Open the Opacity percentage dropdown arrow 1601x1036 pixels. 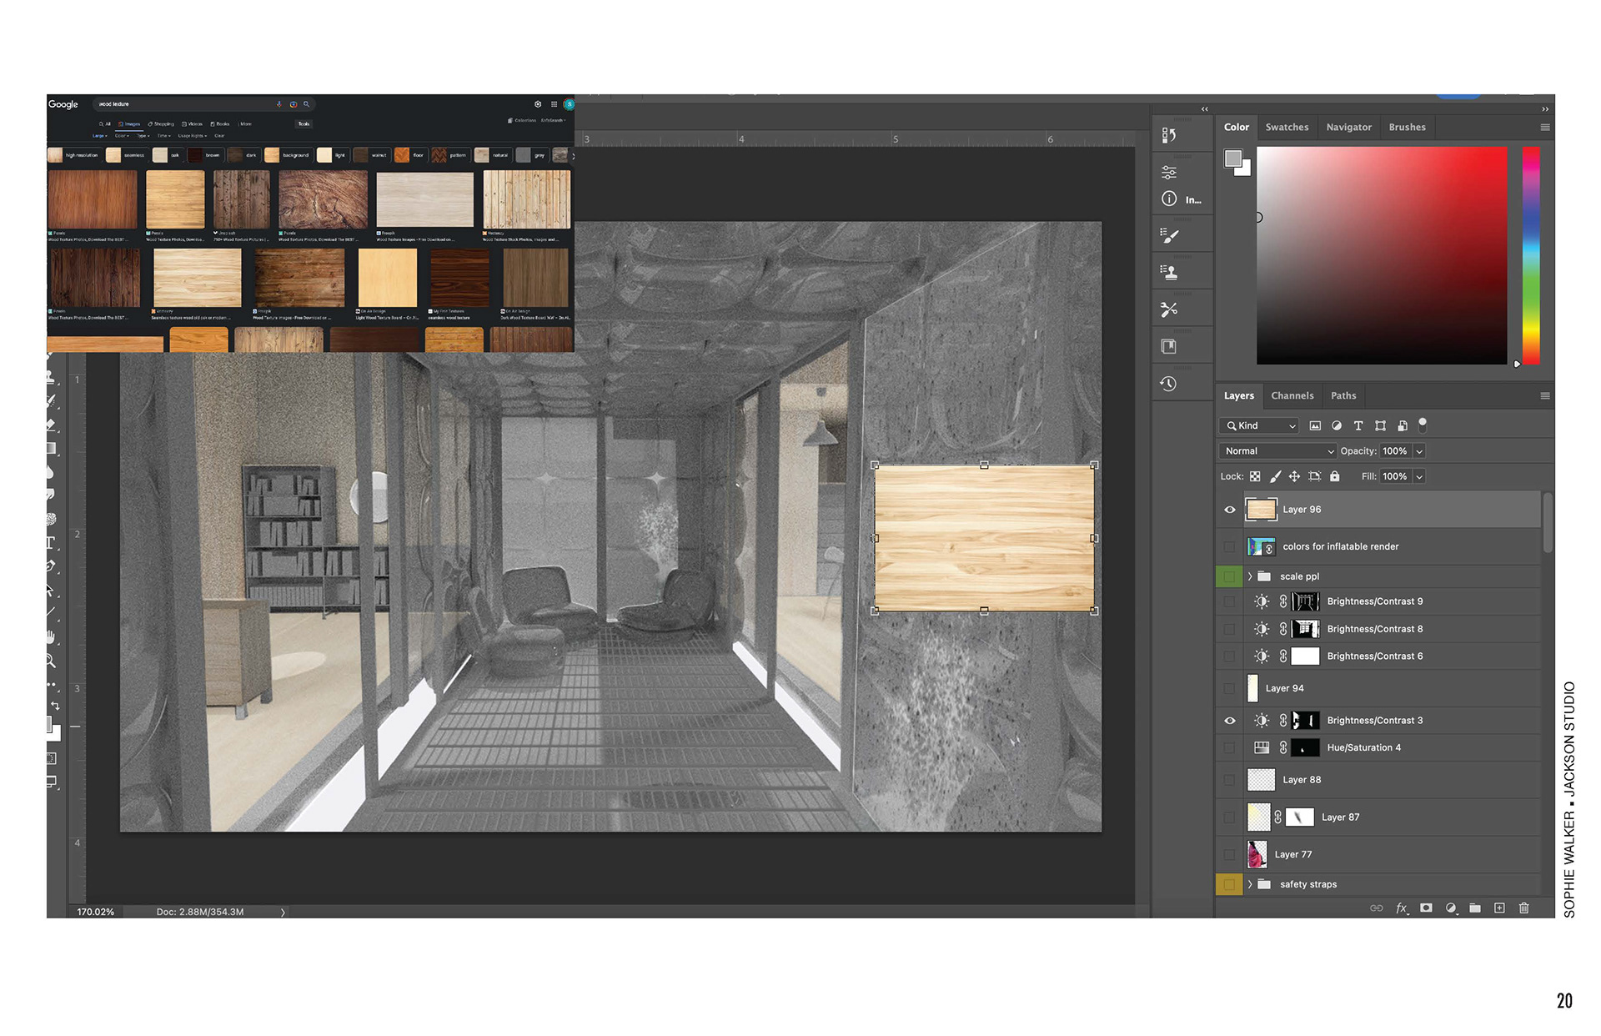(x=1419, y=451)
